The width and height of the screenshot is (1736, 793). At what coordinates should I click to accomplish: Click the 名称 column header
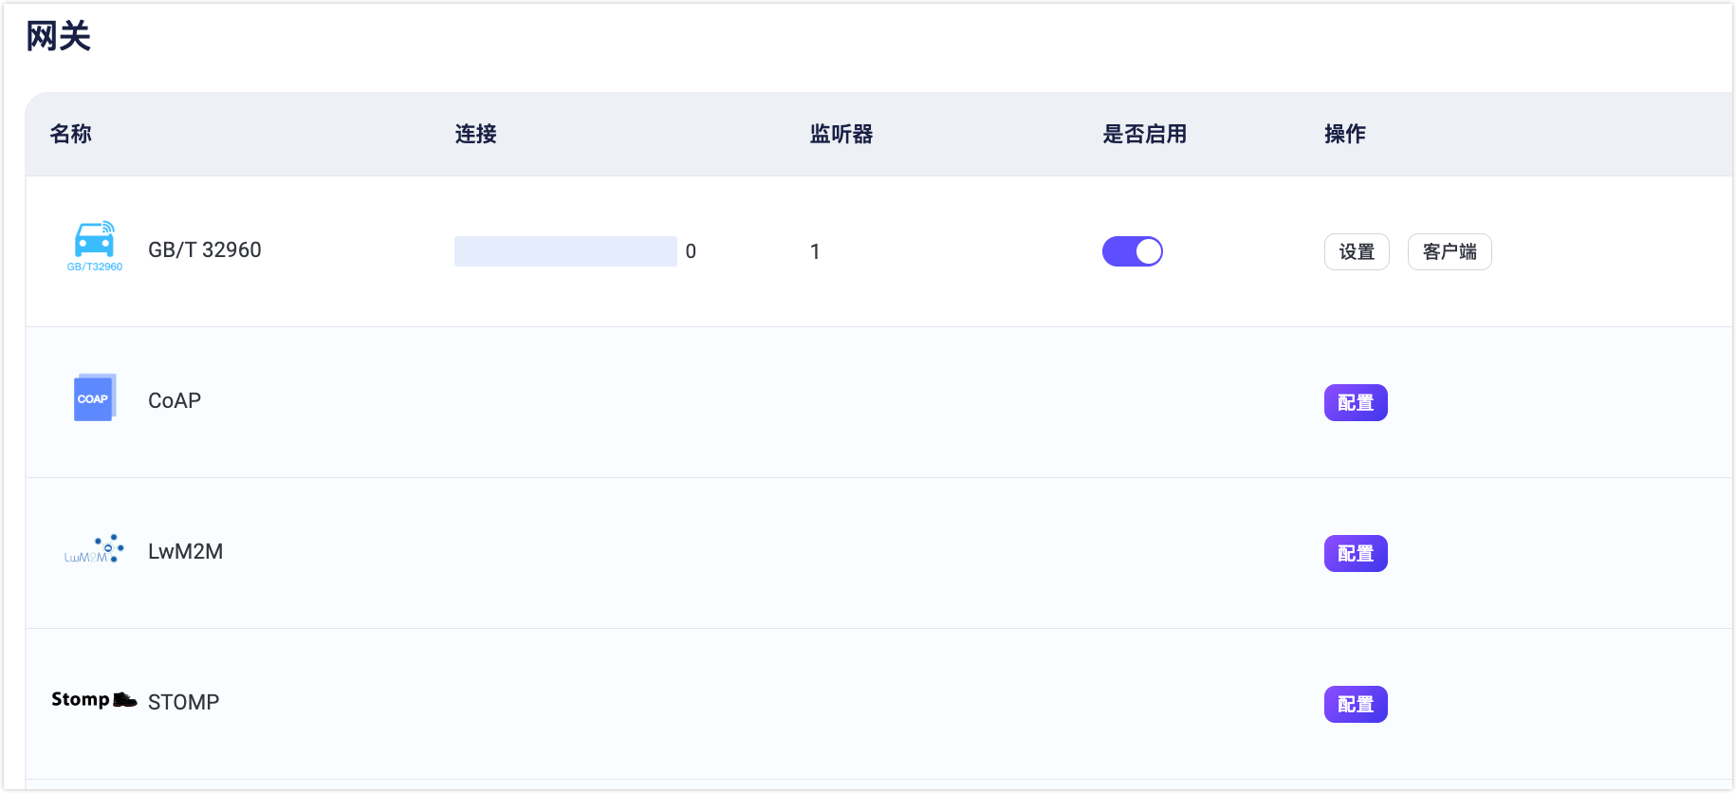[x=71, y=134]
